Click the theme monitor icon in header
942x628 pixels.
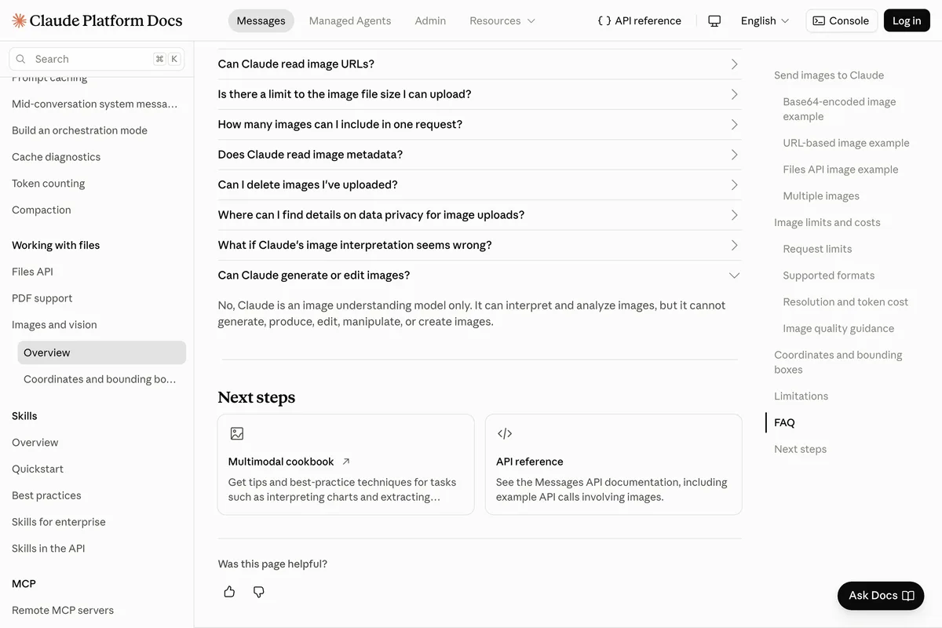(x=714, y=21)
